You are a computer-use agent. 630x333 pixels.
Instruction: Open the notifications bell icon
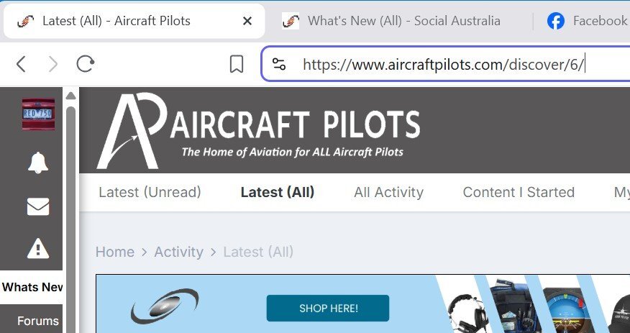click(38, 163)
